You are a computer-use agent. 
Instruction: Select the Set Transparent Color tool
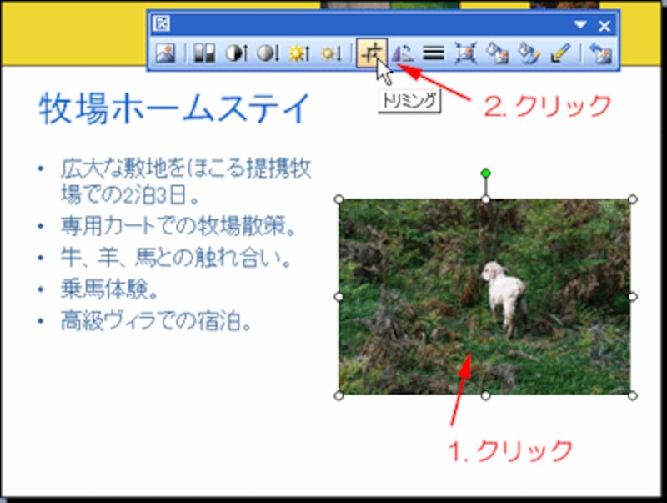(560, 53)
